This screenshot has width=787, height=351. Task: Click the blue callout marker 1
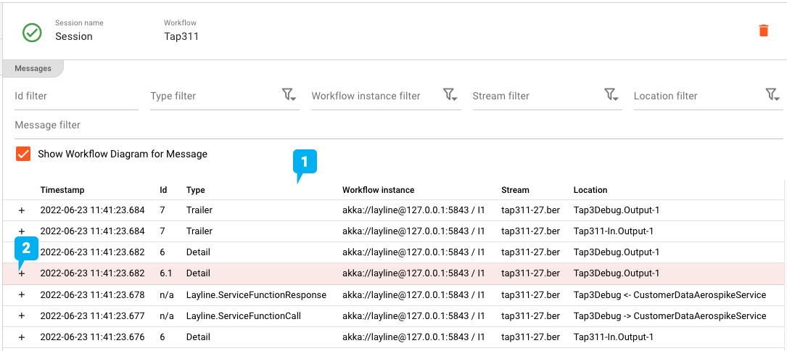click(304, 163)
